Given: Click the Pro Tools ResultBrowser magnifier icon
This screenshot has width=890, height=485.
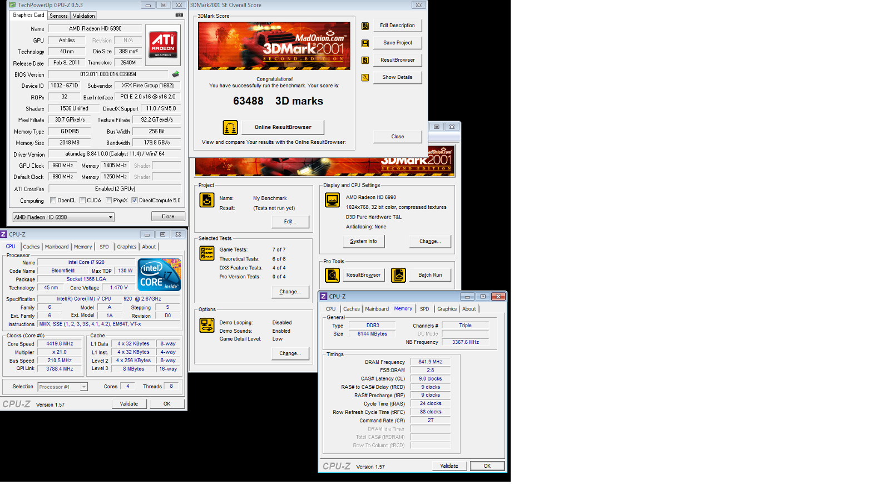Looking at the screenshot, I should click(x=332, y=275).
